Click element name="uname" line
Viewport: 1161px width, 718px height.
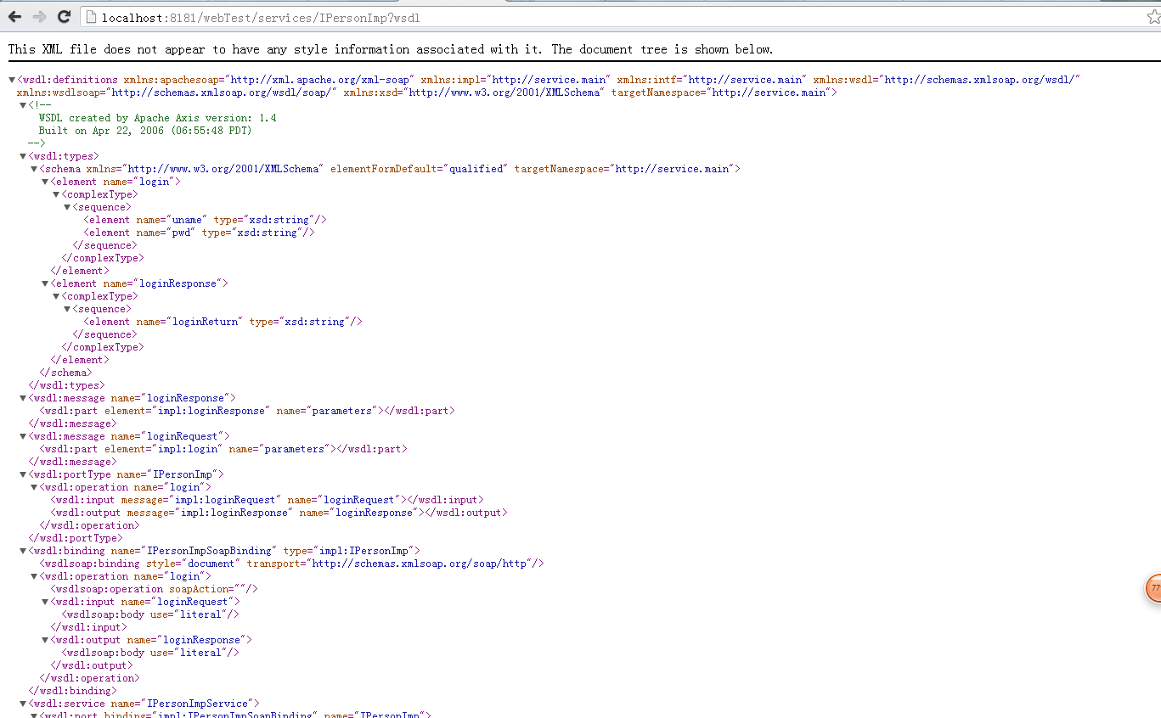point(205,220)
